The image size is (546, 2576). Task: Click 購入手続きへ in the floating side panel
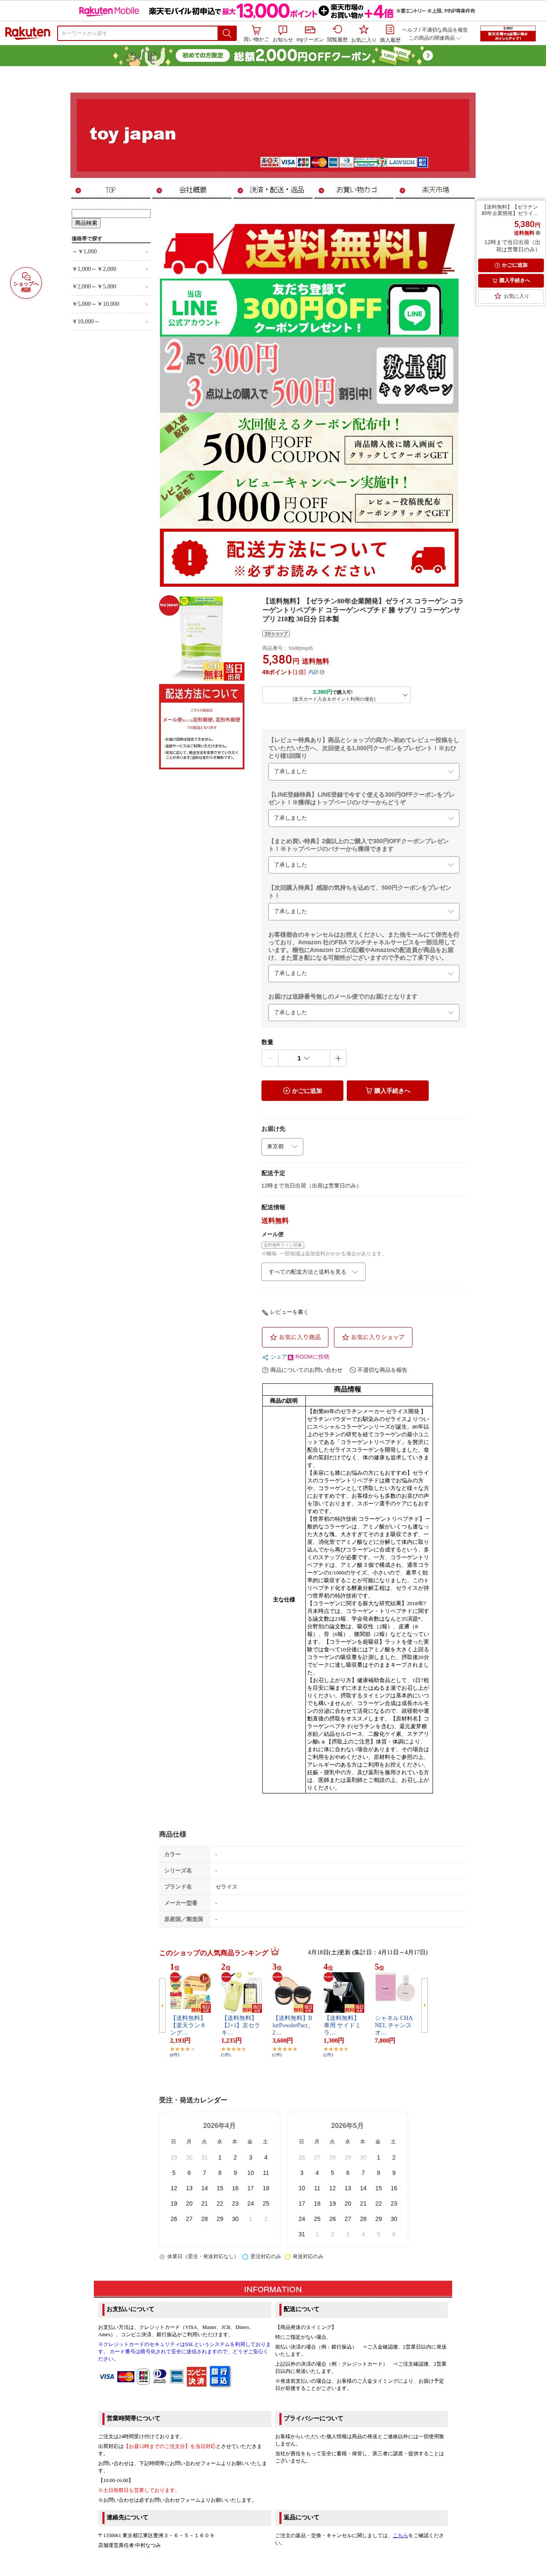[x=511, y=281]
